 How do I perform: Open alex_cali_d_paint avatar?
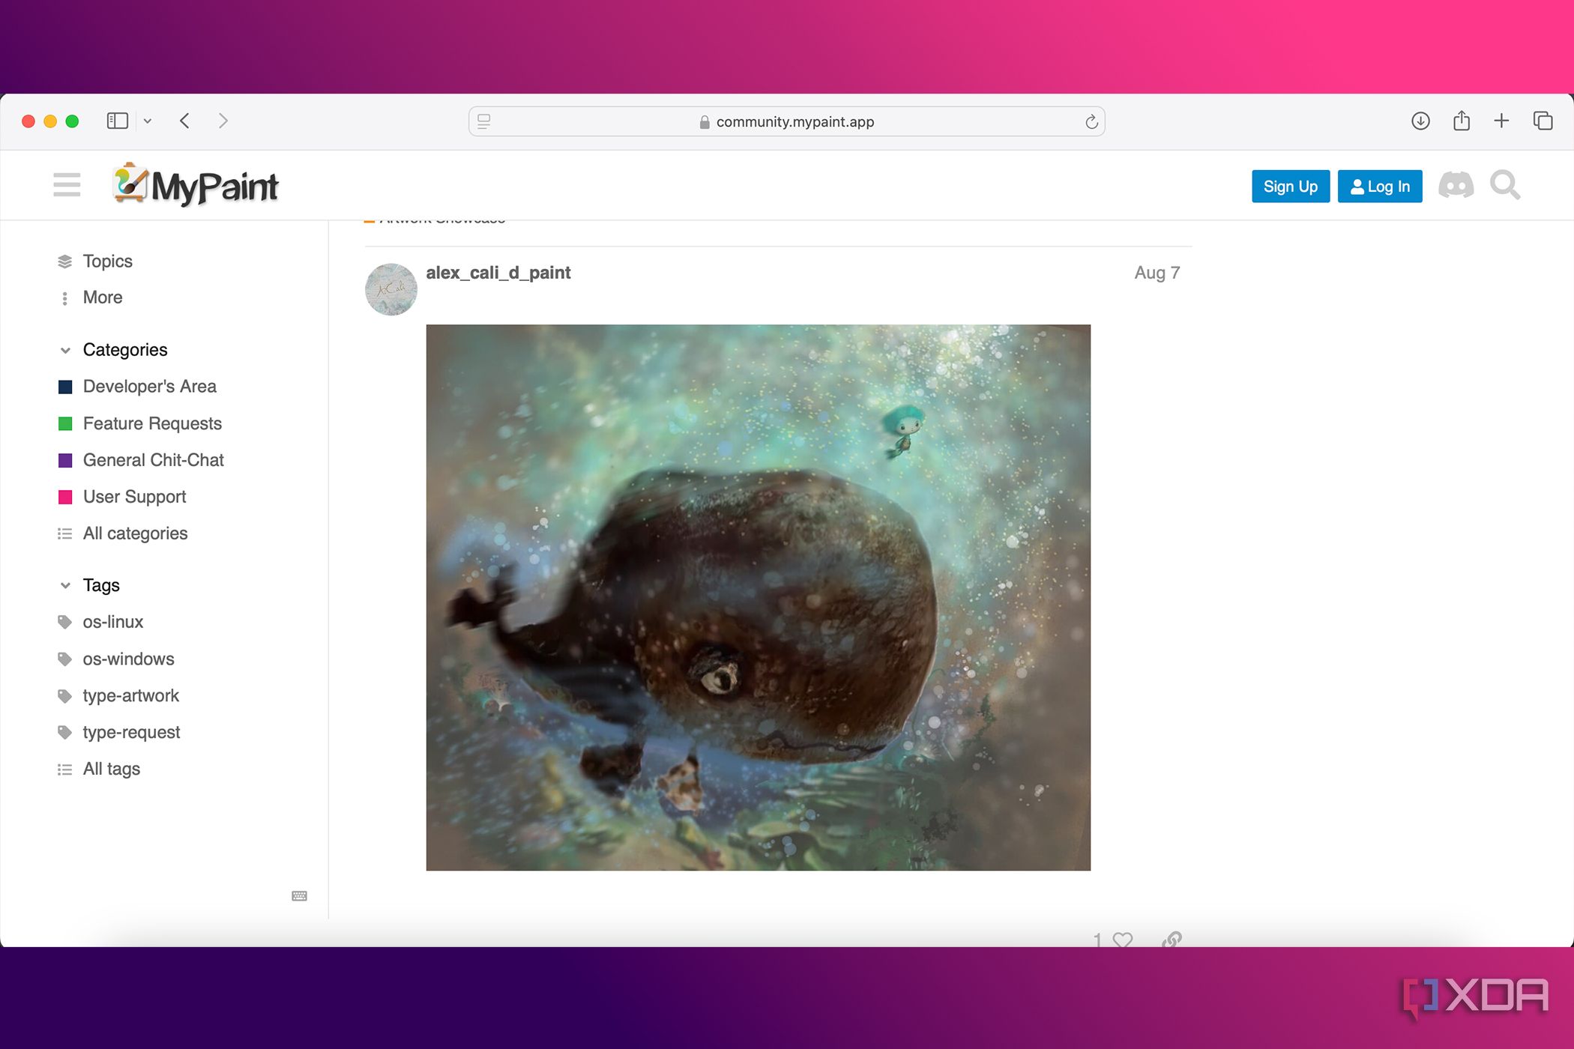coord(391,289)
